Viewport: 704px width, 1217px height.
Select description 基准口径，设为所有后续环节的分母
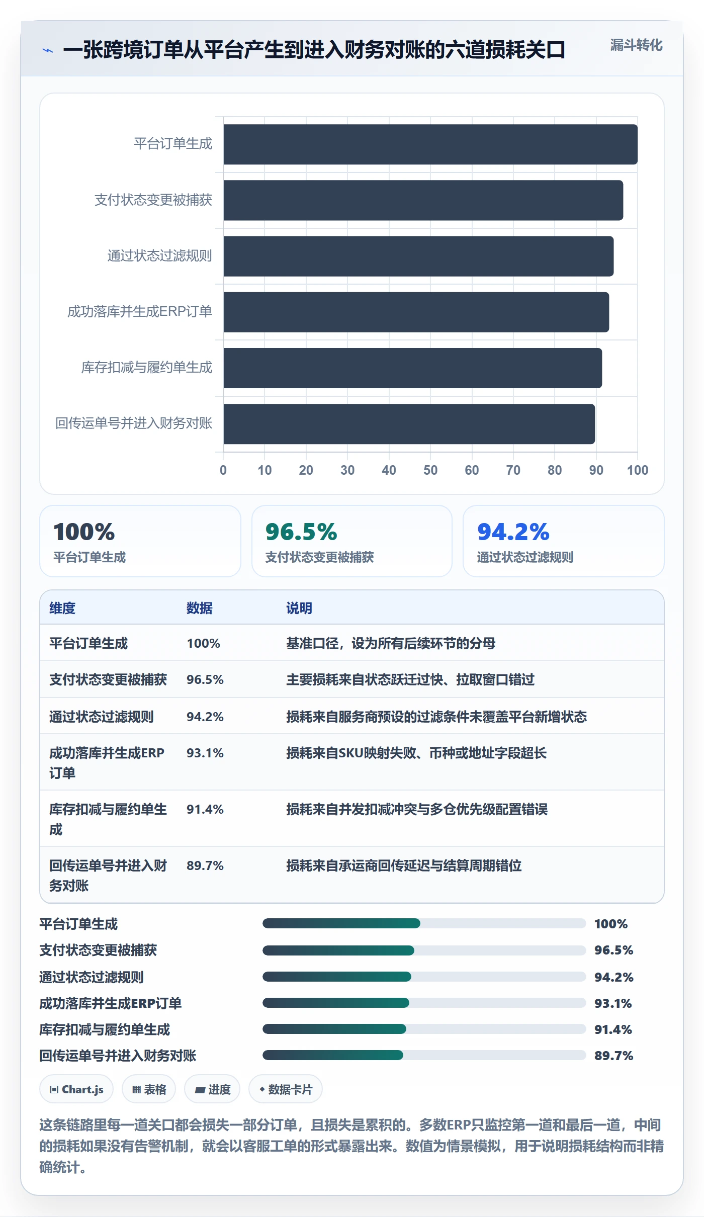tap(391, 643)
